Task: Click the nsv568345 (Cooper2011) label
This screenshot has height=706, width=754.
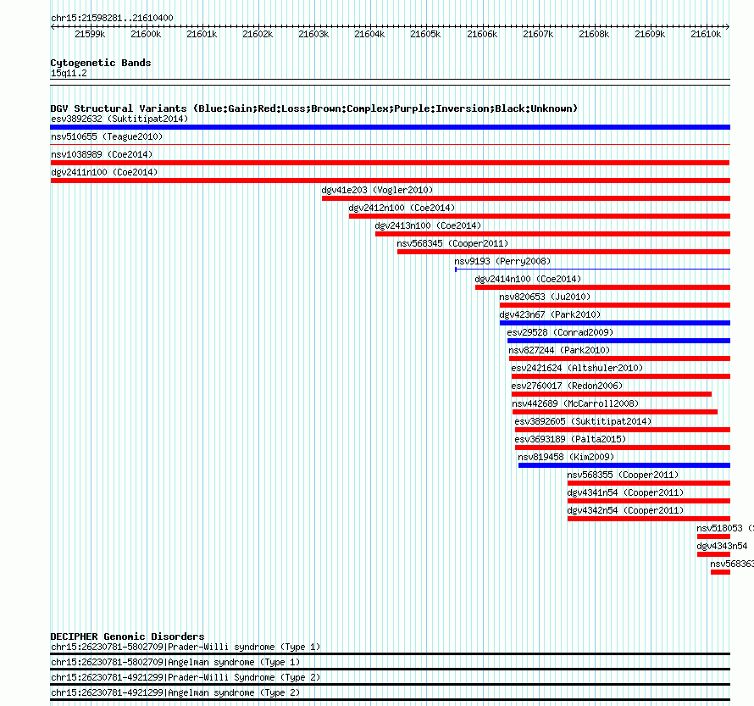Action: click(452, 243)
